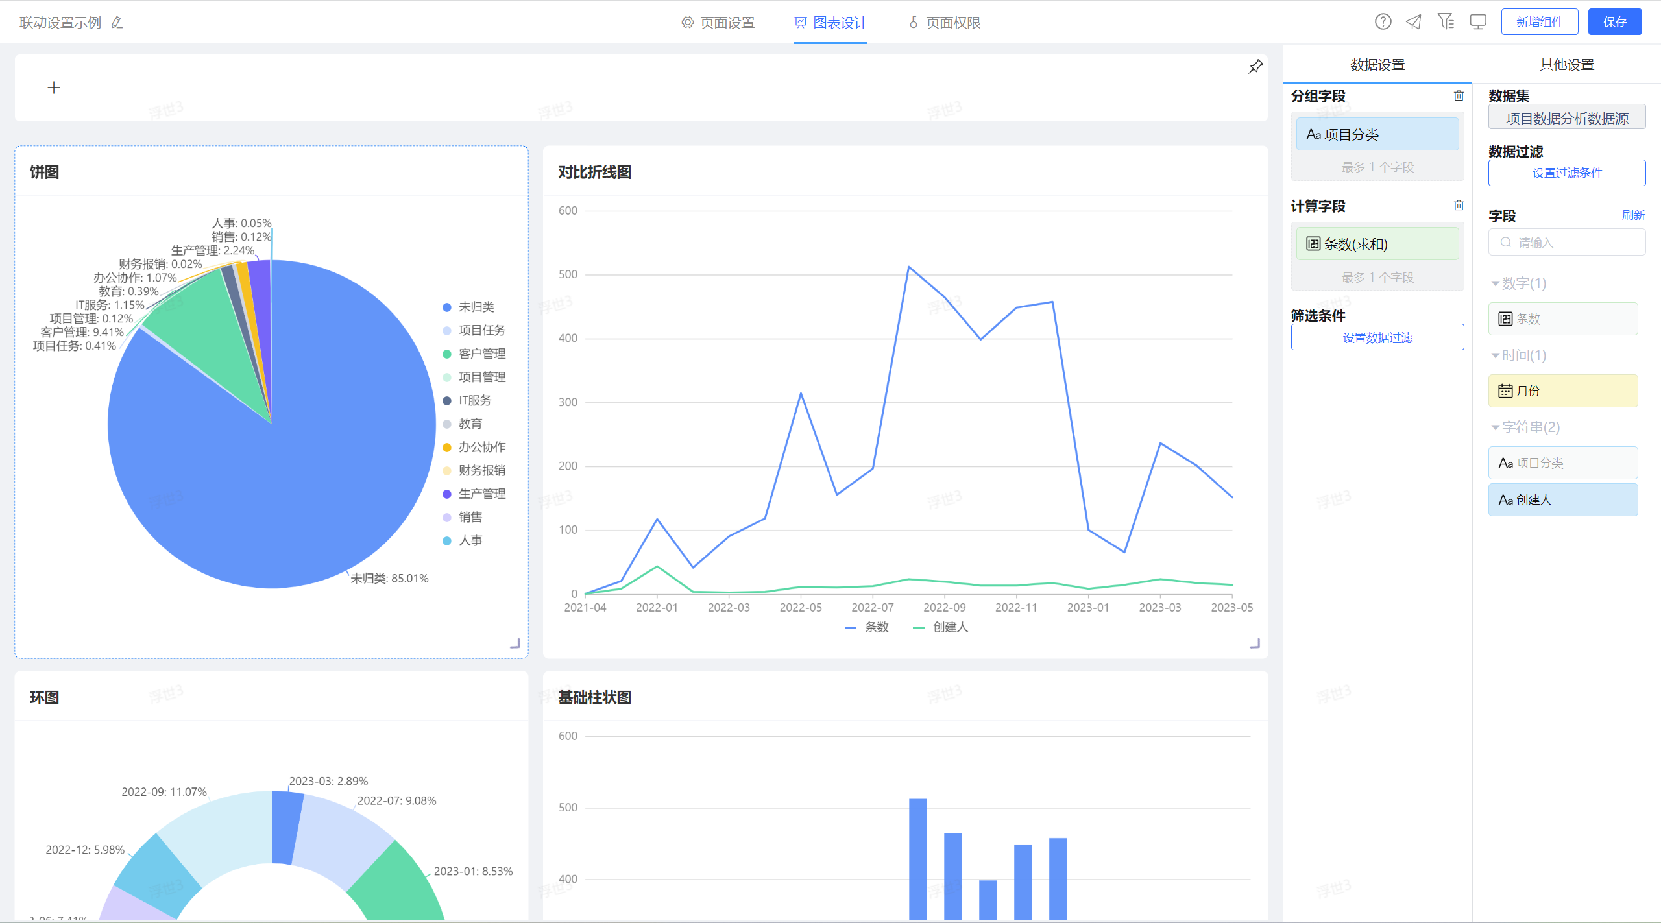Viewport: 1661px width, 923px height.
Task: Click the Aa icon of 项目分类 group field
Action: [x=1313, y=134]
